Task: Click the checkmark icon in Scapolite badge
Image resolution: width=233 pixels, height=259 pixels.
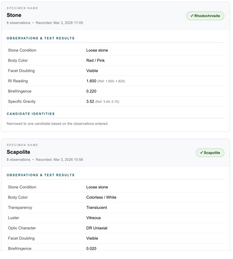Action: (x=201, y=153)
